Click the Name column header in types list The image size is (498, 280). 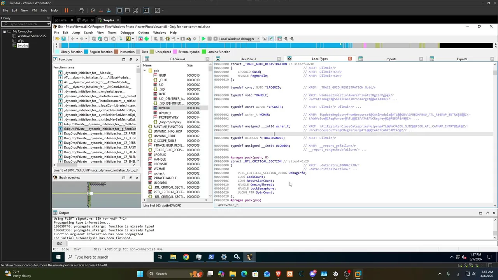pyautogui.click(x=147, y=65)
